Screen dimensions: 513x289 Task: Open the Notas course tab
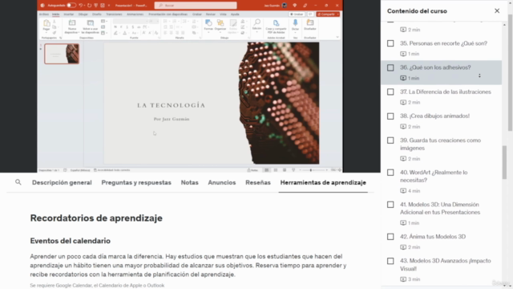(189, 182)
